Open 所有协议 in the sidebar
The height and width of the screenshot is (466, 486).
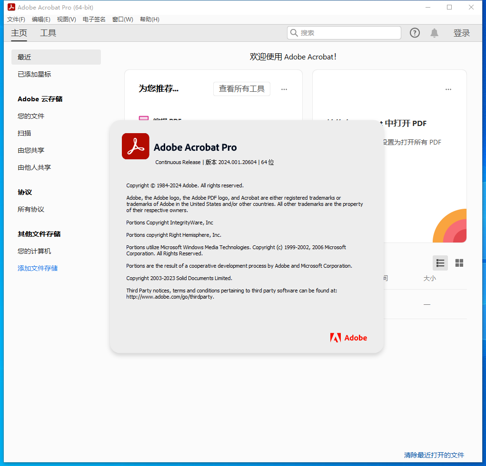[30, 209]
